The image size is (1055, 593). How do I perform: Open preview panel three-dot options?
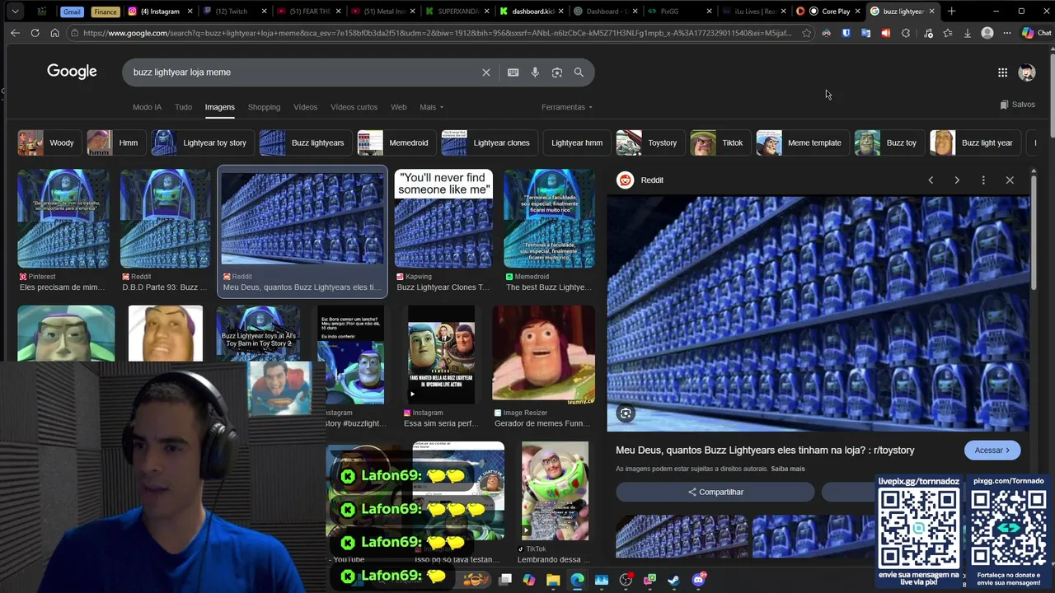click(983, 180)
